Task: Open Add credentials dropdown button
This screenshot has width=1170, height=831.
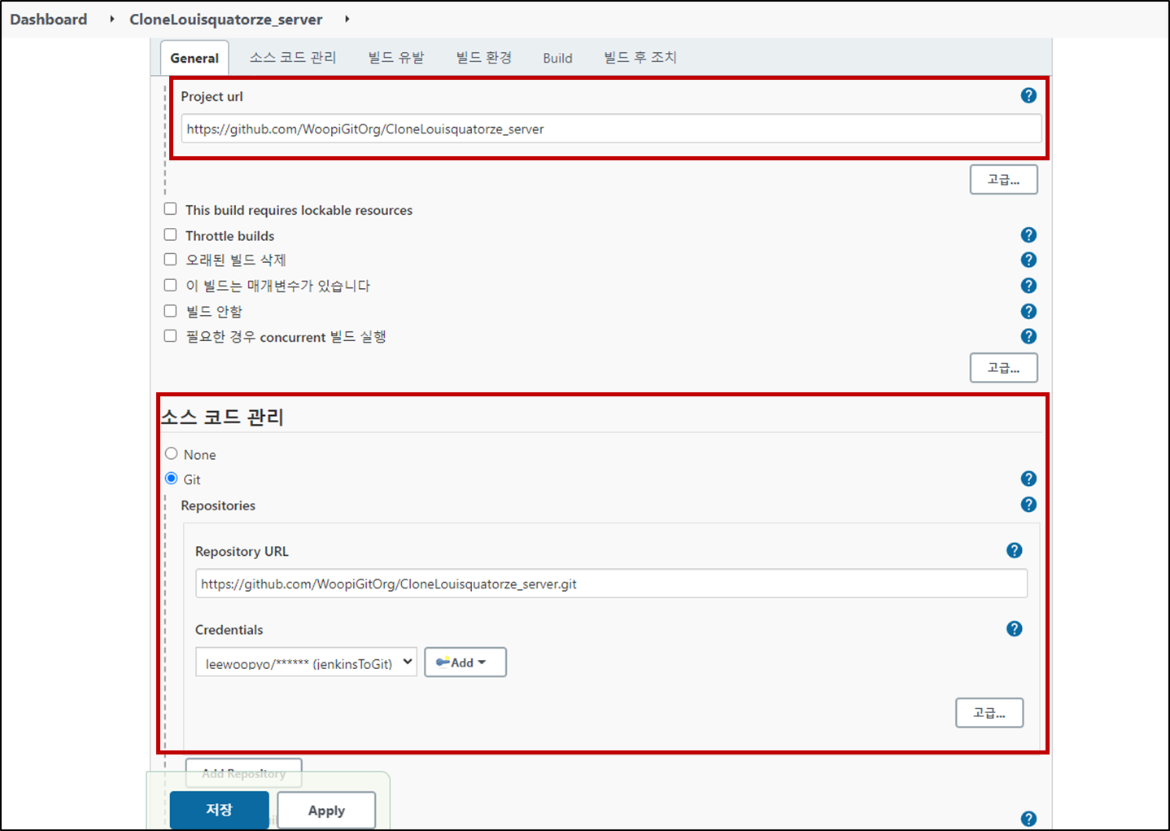Action: pyautogui.click(x=465, y=663)
